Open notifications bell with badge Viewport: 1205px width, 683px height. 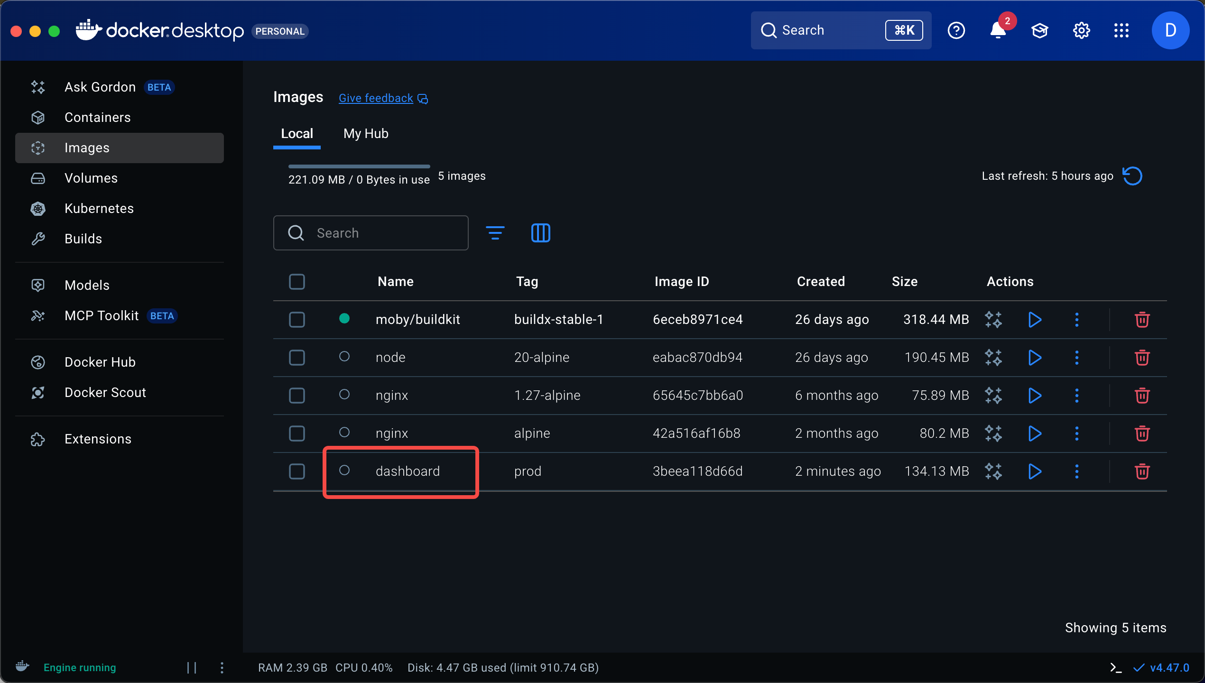coord(998,31)
